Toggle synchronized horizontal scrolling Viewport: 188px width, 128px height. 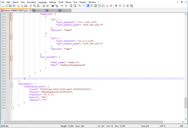(x=75, y=6)
